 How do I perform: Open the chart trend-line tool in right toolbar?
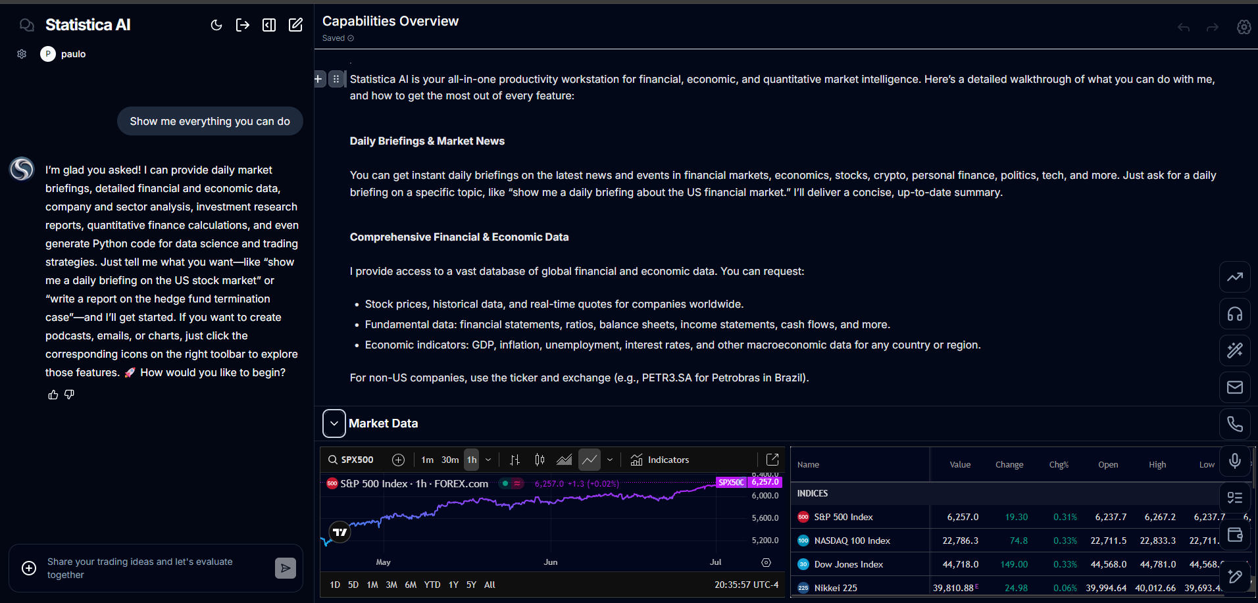(x=1235, y=277)
